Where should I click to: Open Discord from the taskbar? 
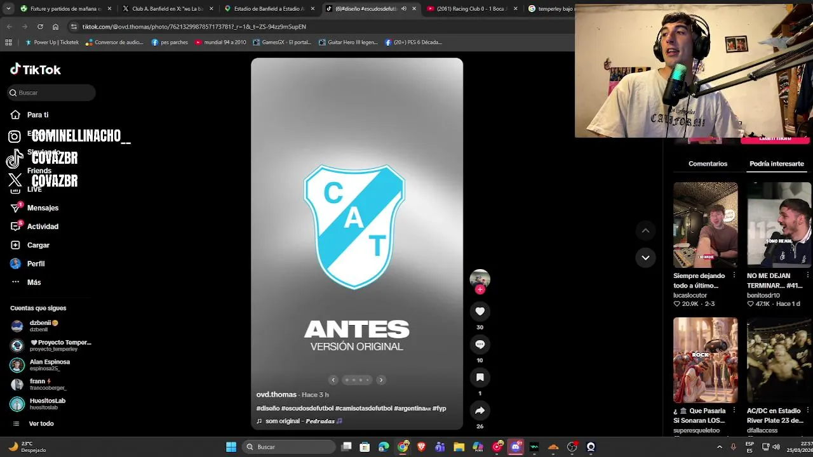coord(516,447)
